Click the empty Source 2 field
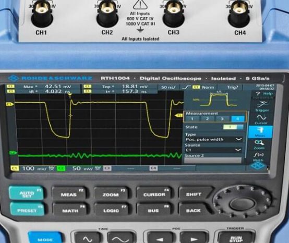Screen dimensions: 289x243 tap(213, 161)
